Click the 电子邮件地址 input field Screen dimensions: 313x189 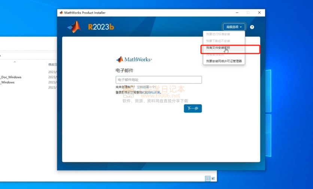159,80
